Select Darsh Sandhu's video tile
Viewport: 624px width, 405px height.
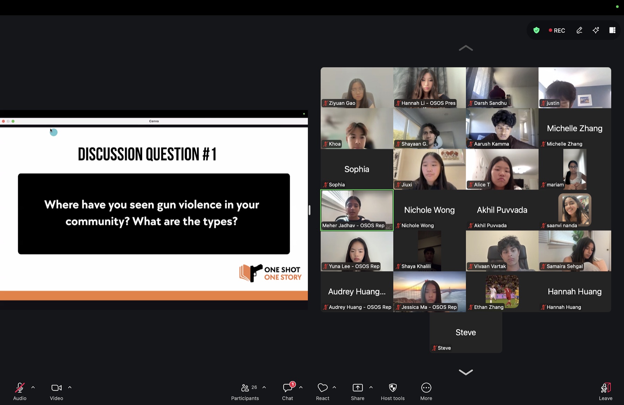(x=502, y=88)
